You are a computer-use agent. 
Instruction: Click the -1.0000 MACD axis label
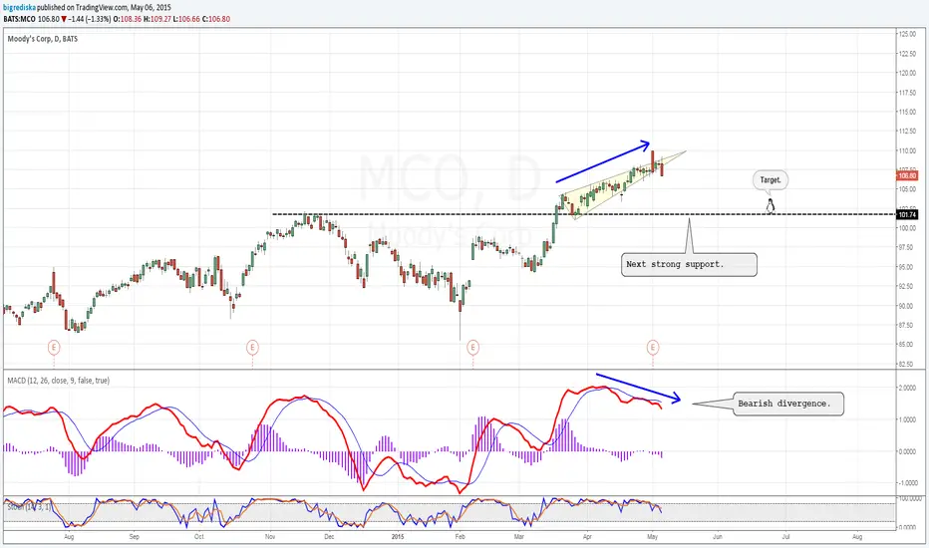pyautogui.click(x=907, y=483)
